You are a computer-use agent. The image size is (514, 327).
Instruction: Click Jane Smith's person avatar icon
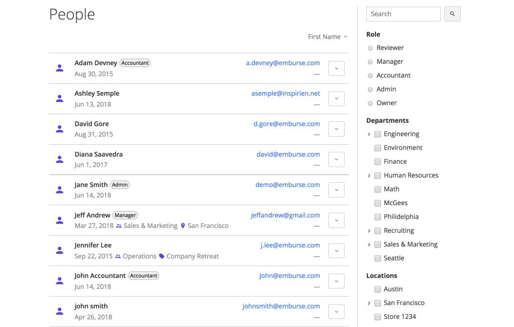(x=59, y=190)
